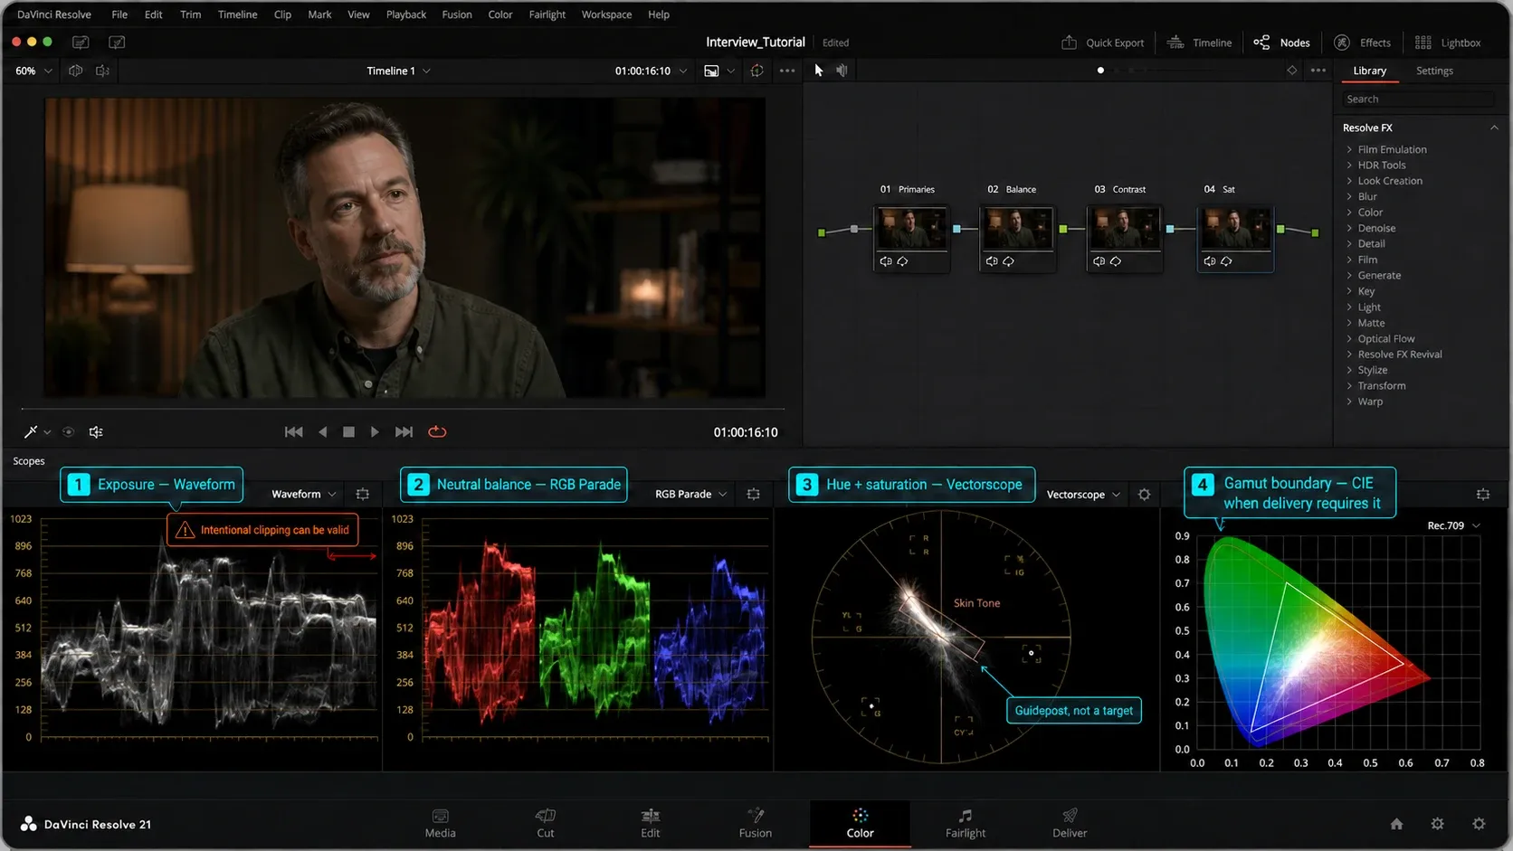Viewport: 1513px width, 851px height.
Task: Toggle the Timeline panel button
Action: 1199,43
